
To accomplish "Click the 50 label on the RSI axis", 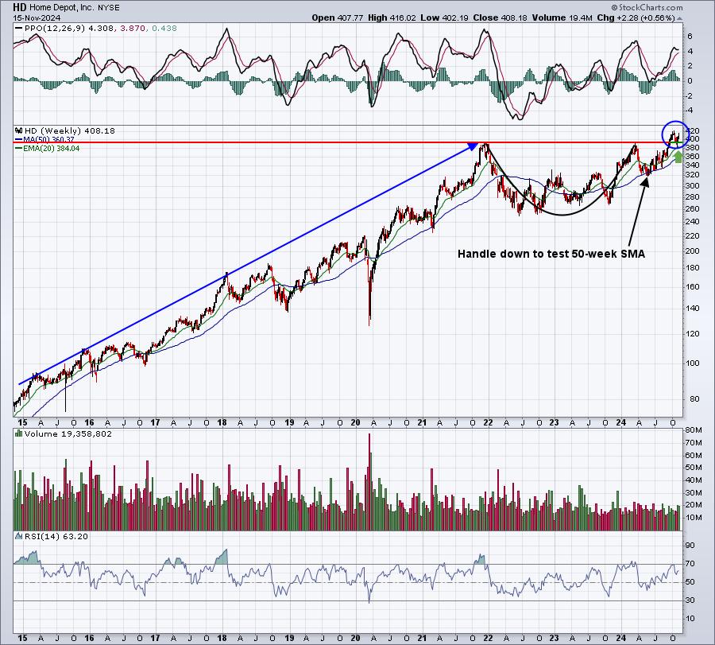I will pos(690,582).
